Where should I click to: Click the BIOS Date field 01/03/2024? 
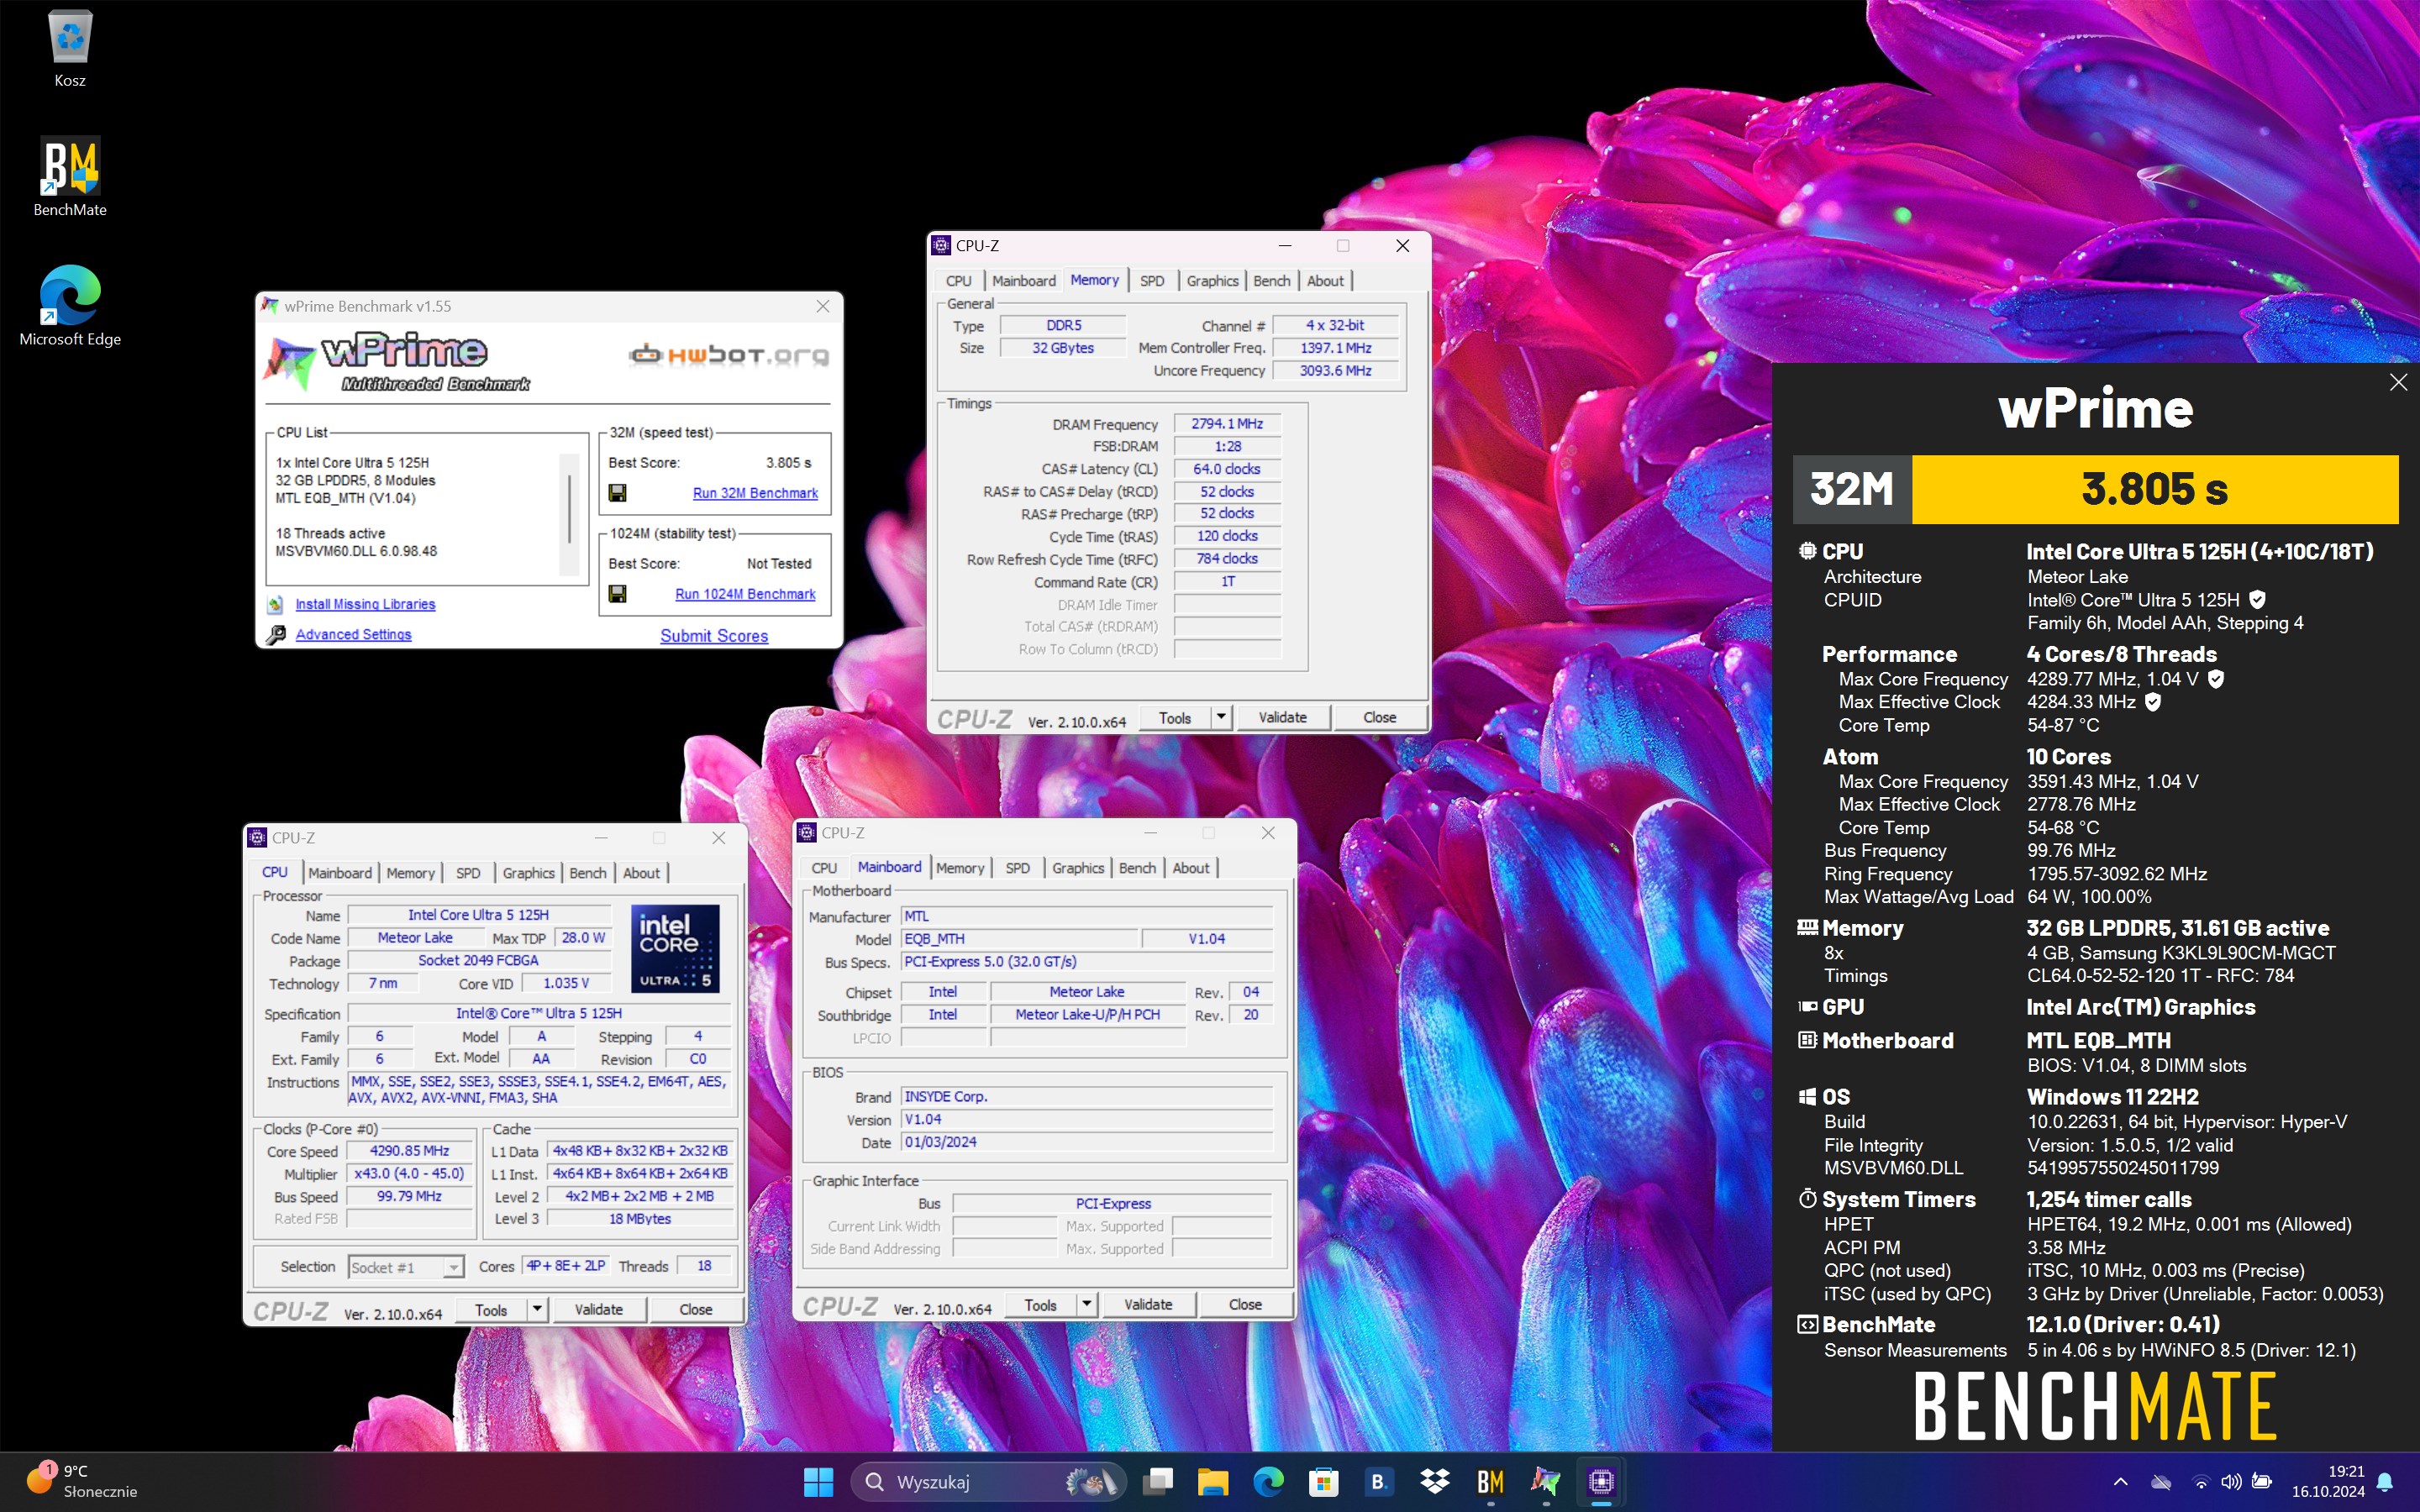tap(1086, 1142)
